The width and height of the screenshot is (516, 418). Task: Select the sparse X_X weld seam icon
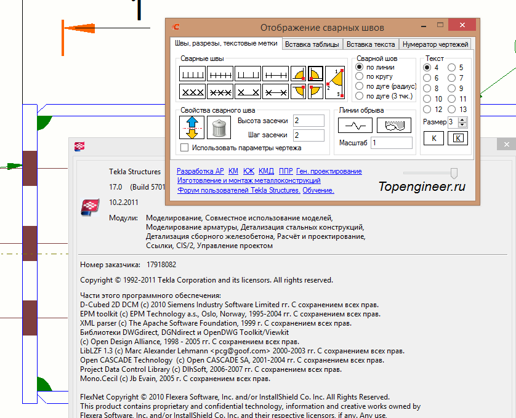click(248, 92)
